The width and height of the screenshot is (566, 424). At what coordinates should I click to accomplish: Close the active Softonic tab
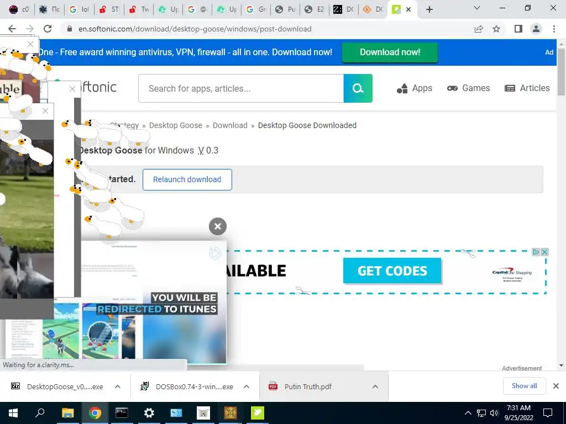(x=408, y=9)
